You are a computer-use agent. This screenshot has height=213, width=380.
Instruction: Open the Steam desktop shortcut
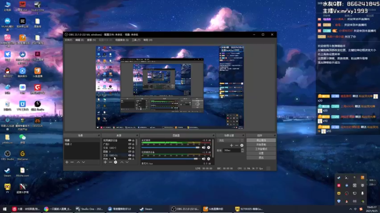7,172
